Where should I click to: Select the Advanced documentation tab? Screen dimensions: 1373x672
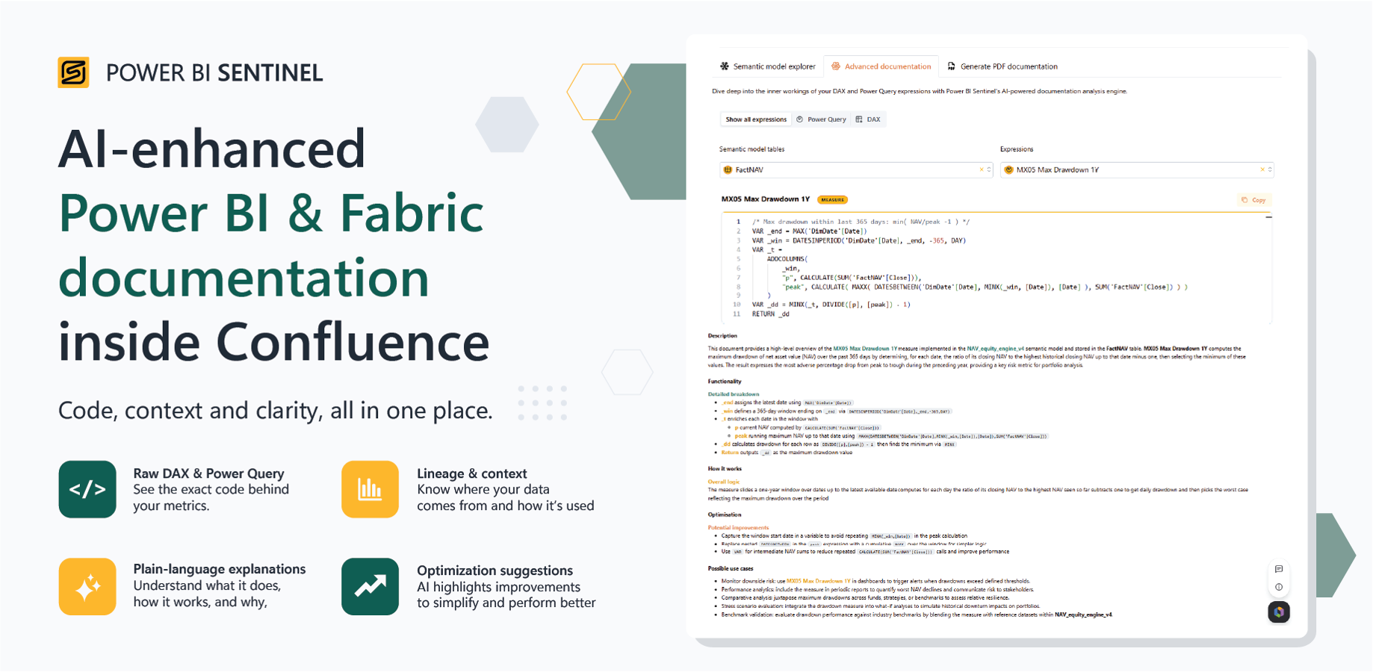coord(881,66)
